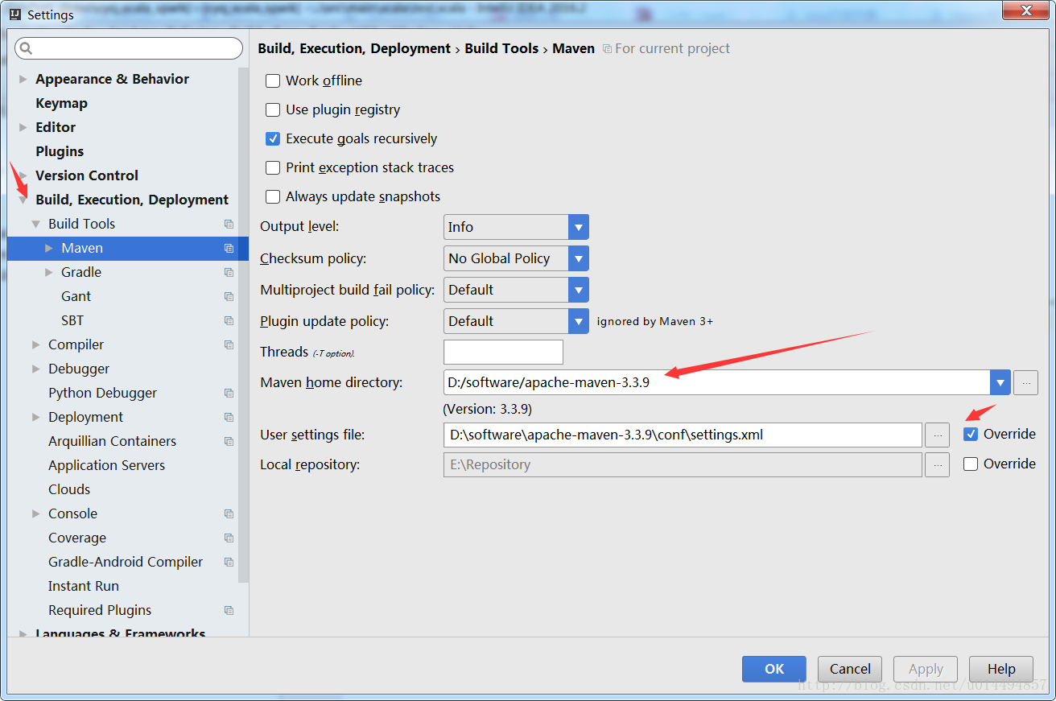Image resolution: width=1056 pixels, height=701 pixels.
Task: Expand the Maven sub-settings arrow
Action: (x=49, y=248)
